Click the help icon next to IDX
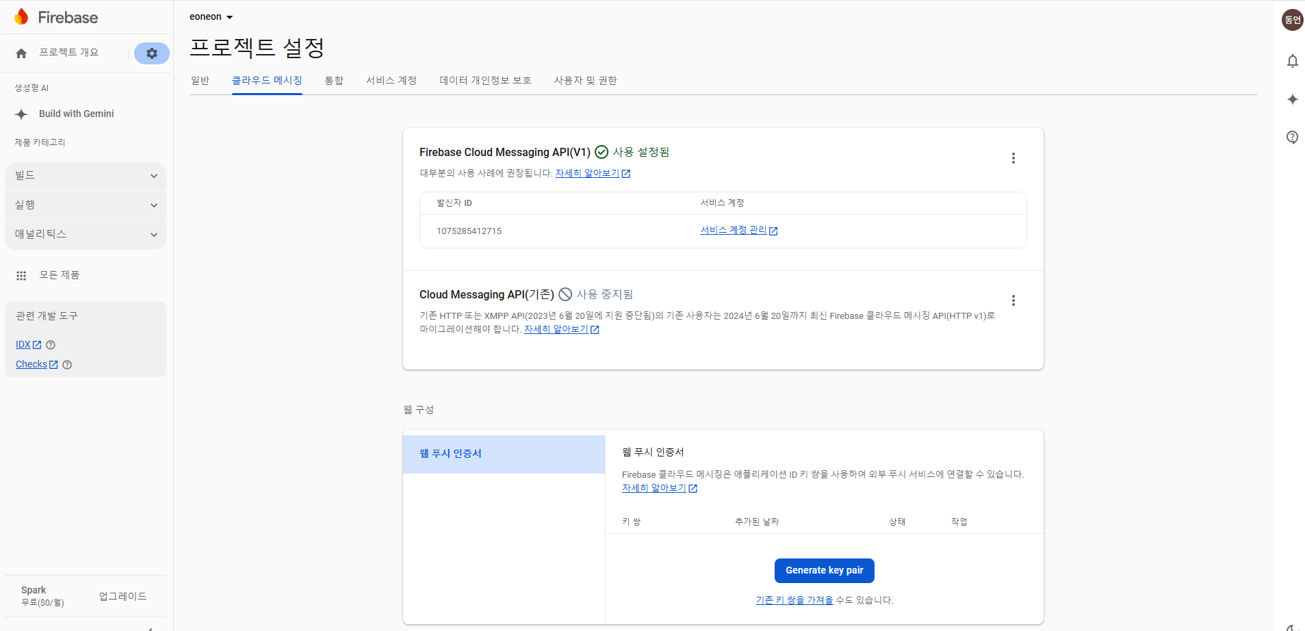Image resolution: width=1305 pixels, height=631 pixels. [51, 345]
